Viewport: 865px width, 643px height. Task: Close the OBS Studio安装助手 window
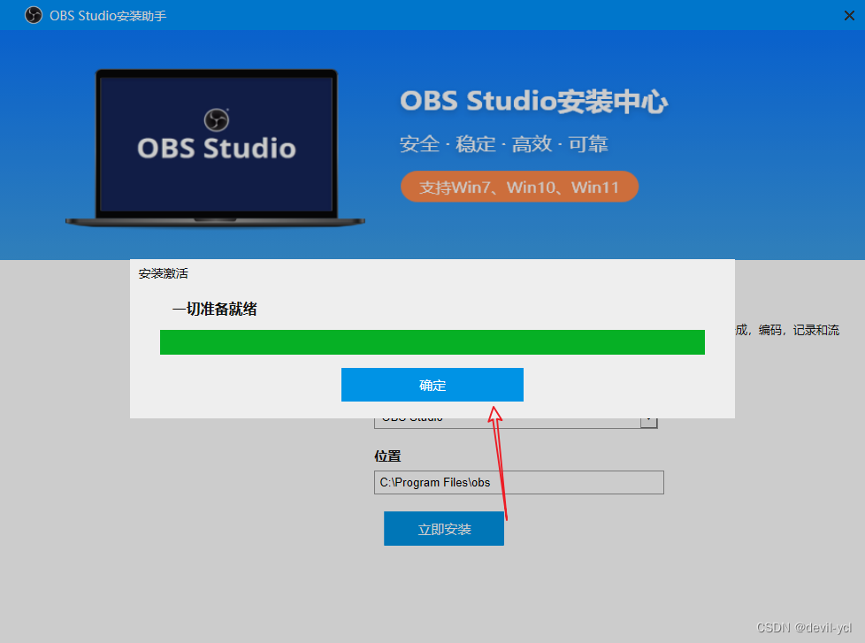[x=849, y=15]
